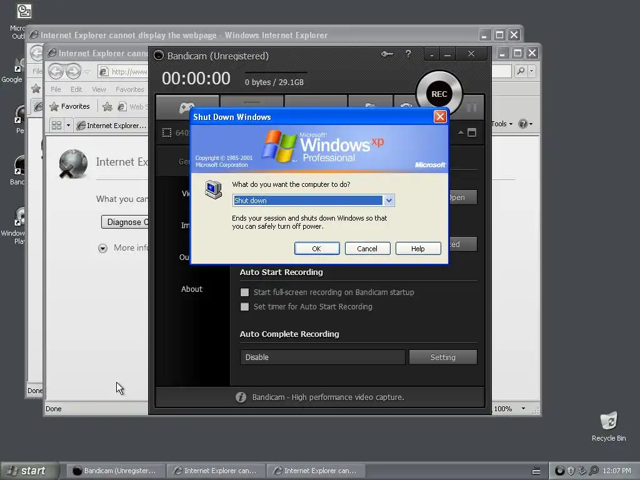
Task: Open the Bandicam output folder icon
Action: (x=371, y=105)
